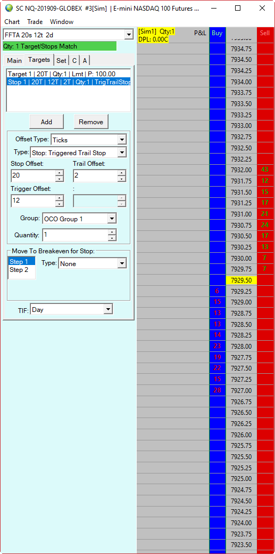Select Step 2 in breakeven list
The width and height of the screenshot is (275, 554).
coord(21,270)
